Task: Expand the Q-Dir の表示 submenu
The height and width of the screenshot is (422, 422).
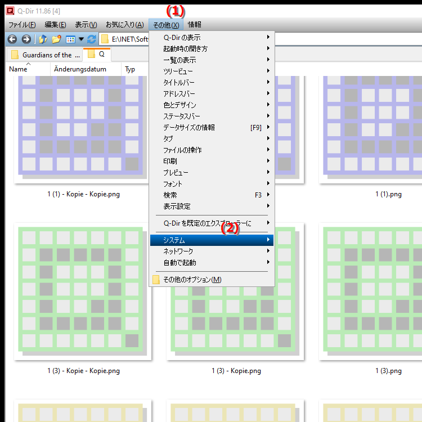Action: pyautogui.click(x=212, y=37)
